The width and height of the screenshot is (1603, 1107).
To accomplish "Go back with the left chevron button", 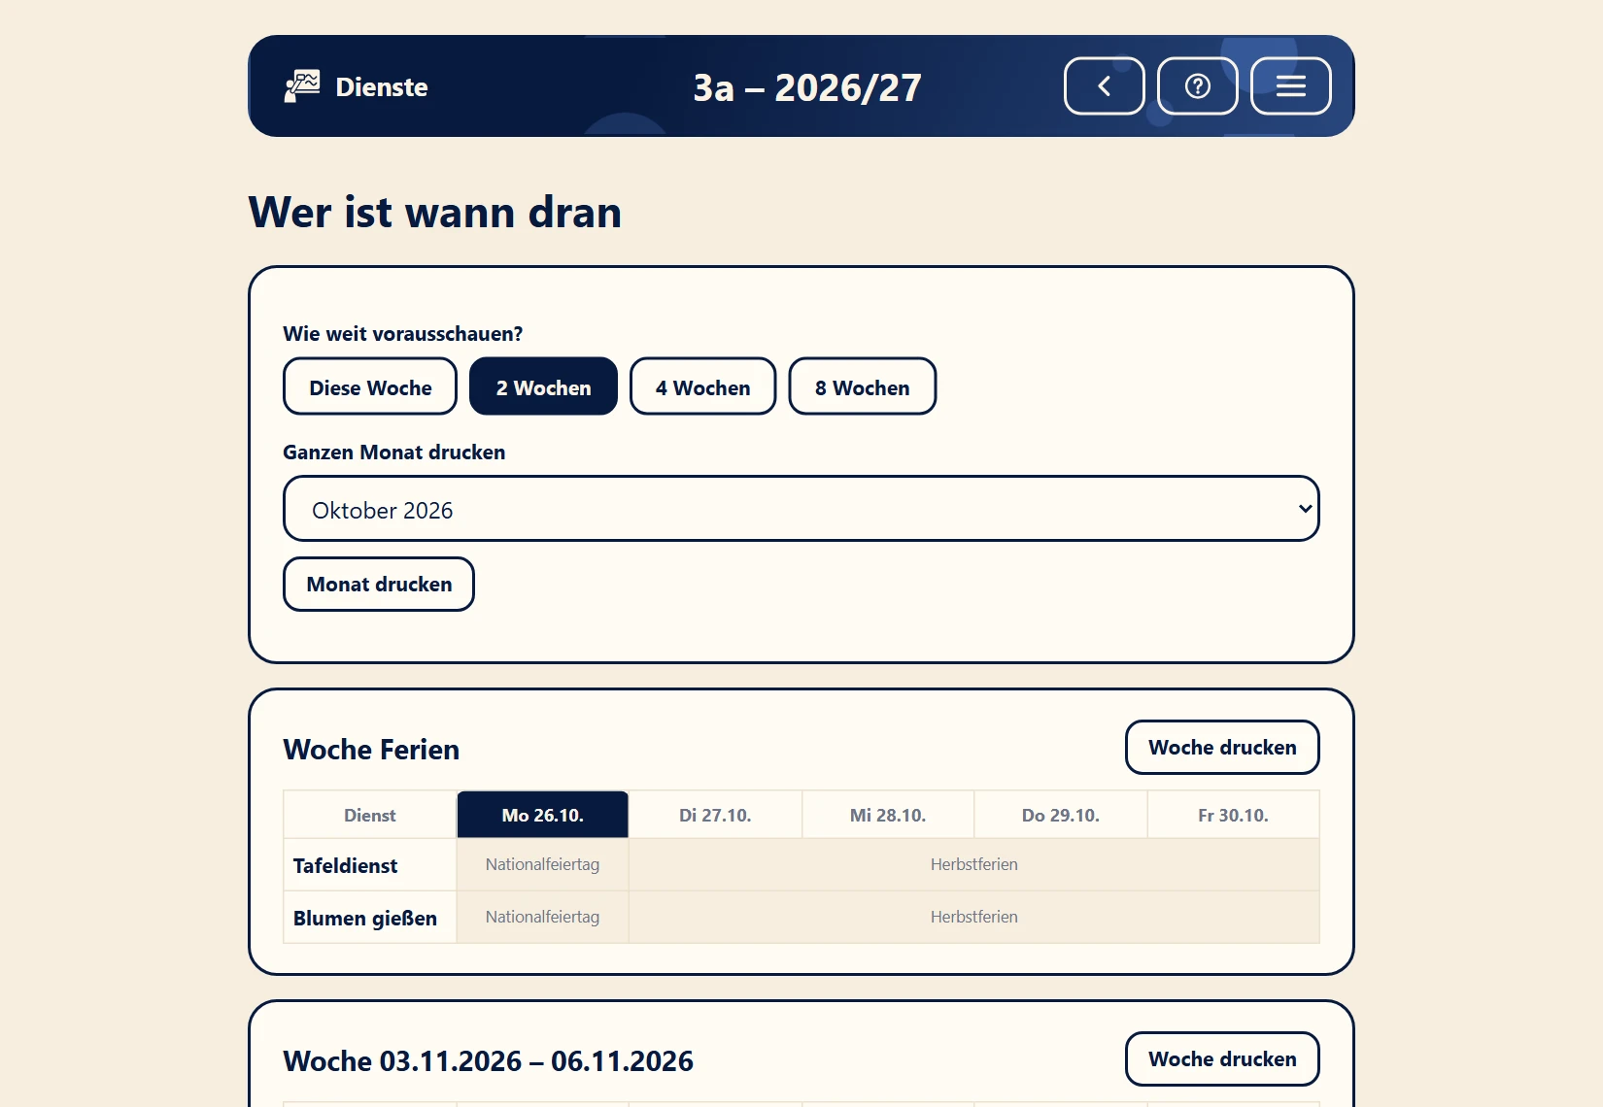I will coord(1104,86).
